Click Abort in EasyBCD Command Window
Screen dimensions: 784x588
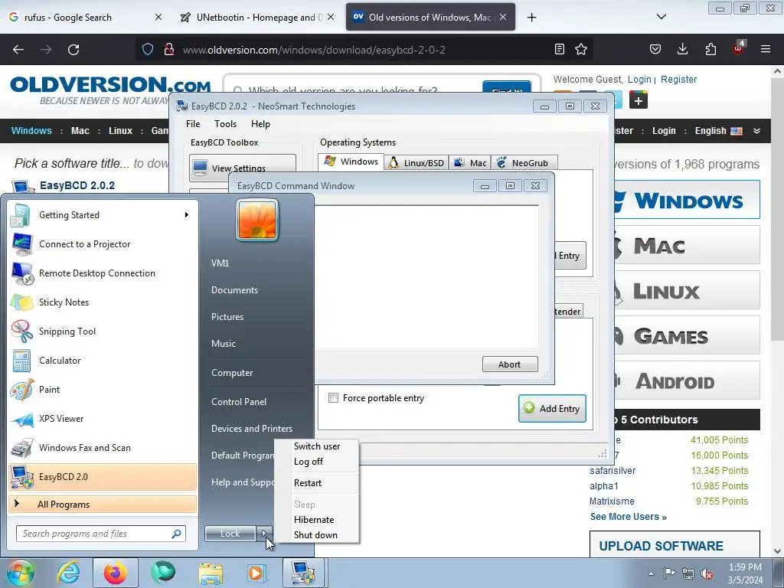510,364
